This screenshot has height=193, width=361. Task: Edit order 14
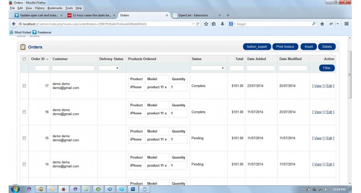pos(329,164)
